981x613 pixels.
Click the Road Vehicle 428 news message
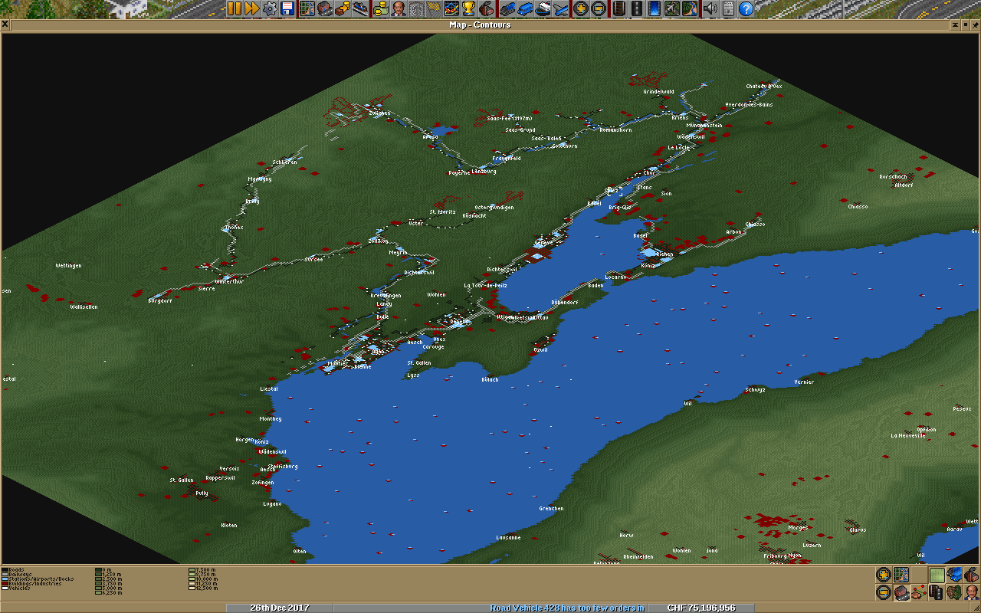pos(566,608)
